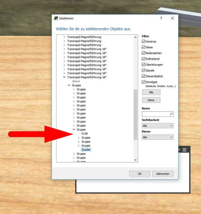201x214 pixels.
Task: Toggle the Gleise filter checkbox
Action: [x=143, y=47]
